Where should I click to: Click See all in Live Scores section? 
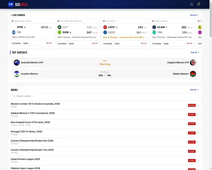click(194, 15)
